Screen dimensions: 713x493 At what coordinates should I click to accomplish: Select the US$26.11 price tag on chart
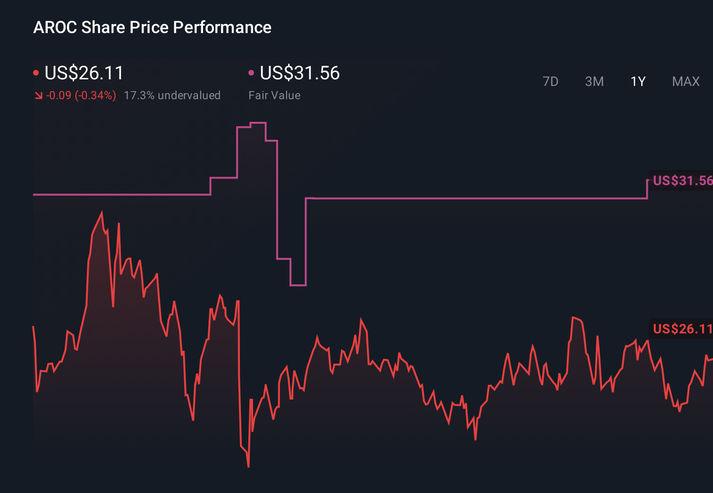click(681, 329)
